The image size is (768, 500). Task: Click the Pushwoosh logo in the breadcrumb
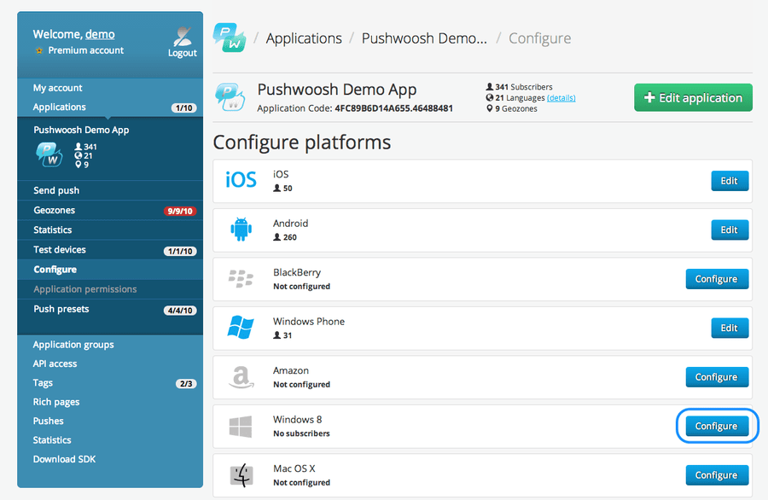click(229, 38)
